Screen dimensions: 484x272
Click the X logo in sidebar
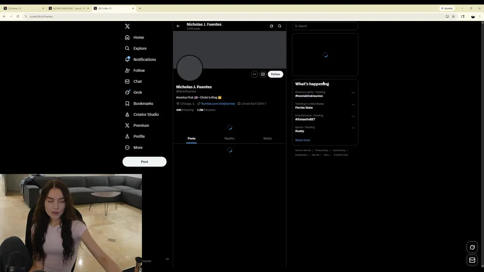coord(127,26)
